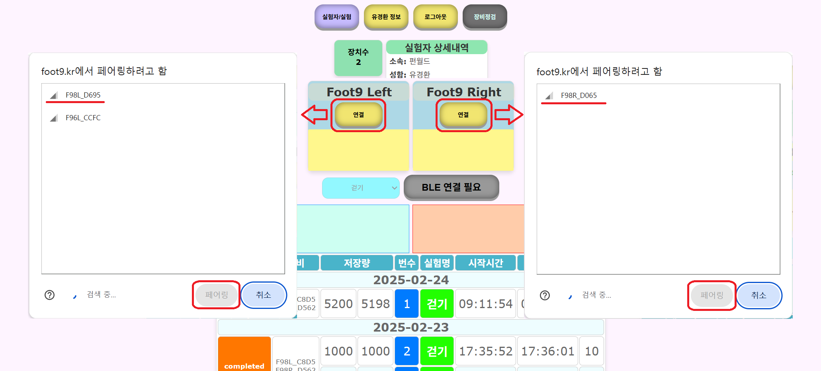
Task: Click the 장치수 2 panel
Action: pyautogui.click(x=358, y=58)
